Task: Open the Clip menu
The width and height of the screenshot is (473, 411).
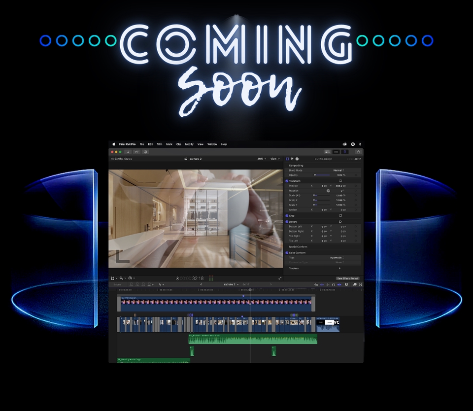Action: (178, 144)
